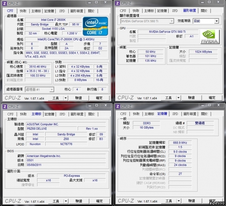The width and height of the screenshot is (226, 206).
Task: Open the SPD tab in the memory window
Action: [x=175, y=114]
